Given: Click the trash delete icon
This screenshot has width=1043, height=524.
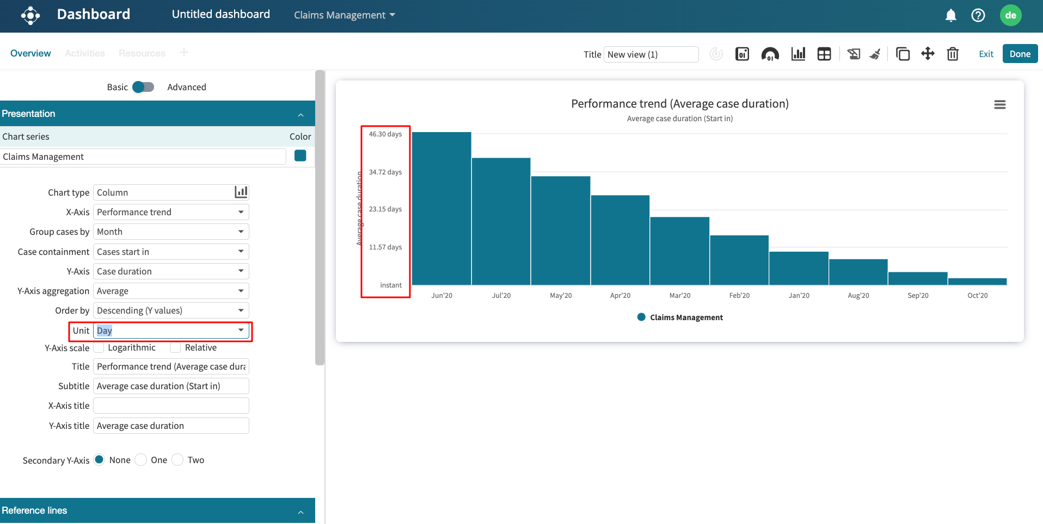Looking at the screenshot, I should pyautogui.click(x=952, y=54).
